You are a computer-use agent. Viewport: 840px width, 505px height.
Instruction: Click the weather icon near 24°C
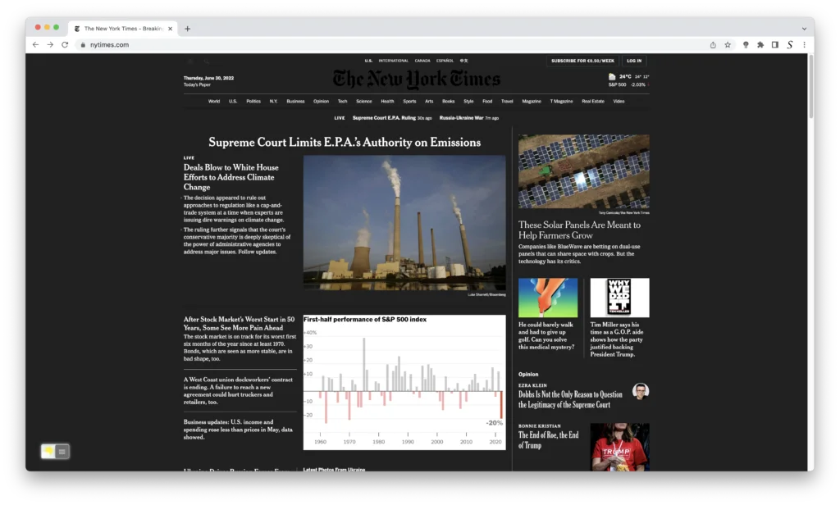pos(612,77)
